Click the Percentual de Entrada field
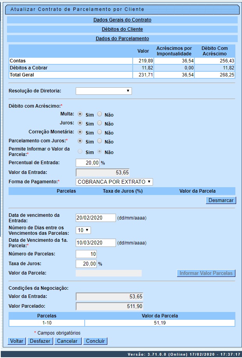 click(x=87, y=163)
